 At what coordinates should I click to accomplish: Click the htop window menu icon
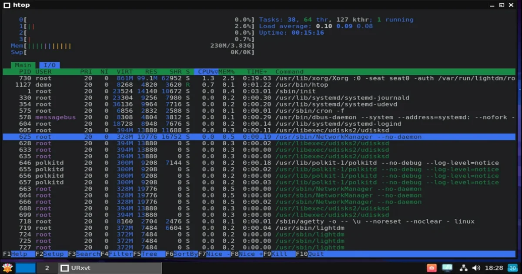tap(7, 5)
